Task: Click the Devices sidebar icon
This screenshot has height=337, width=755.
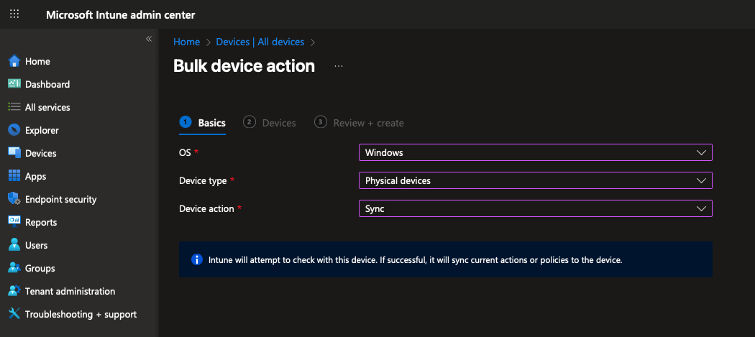Action: (14, 153)
